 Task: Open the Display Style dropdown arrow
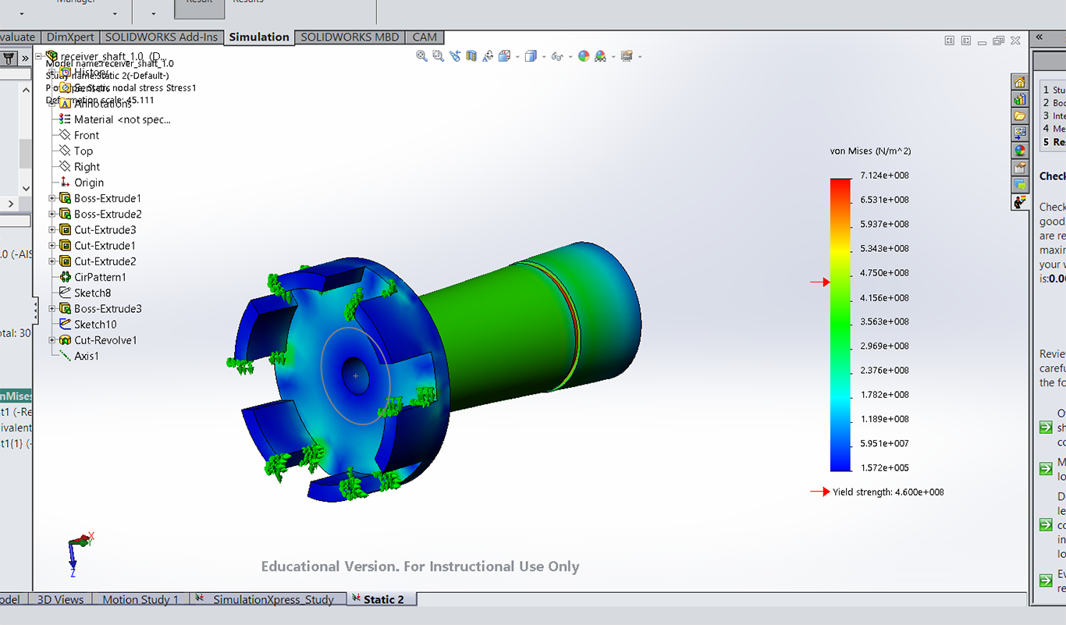[544, 57]
